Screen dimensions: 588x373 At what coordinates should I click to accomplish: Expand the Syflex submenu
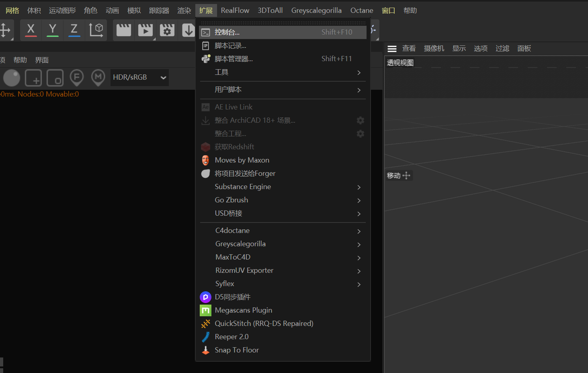[x=283, y=284]
